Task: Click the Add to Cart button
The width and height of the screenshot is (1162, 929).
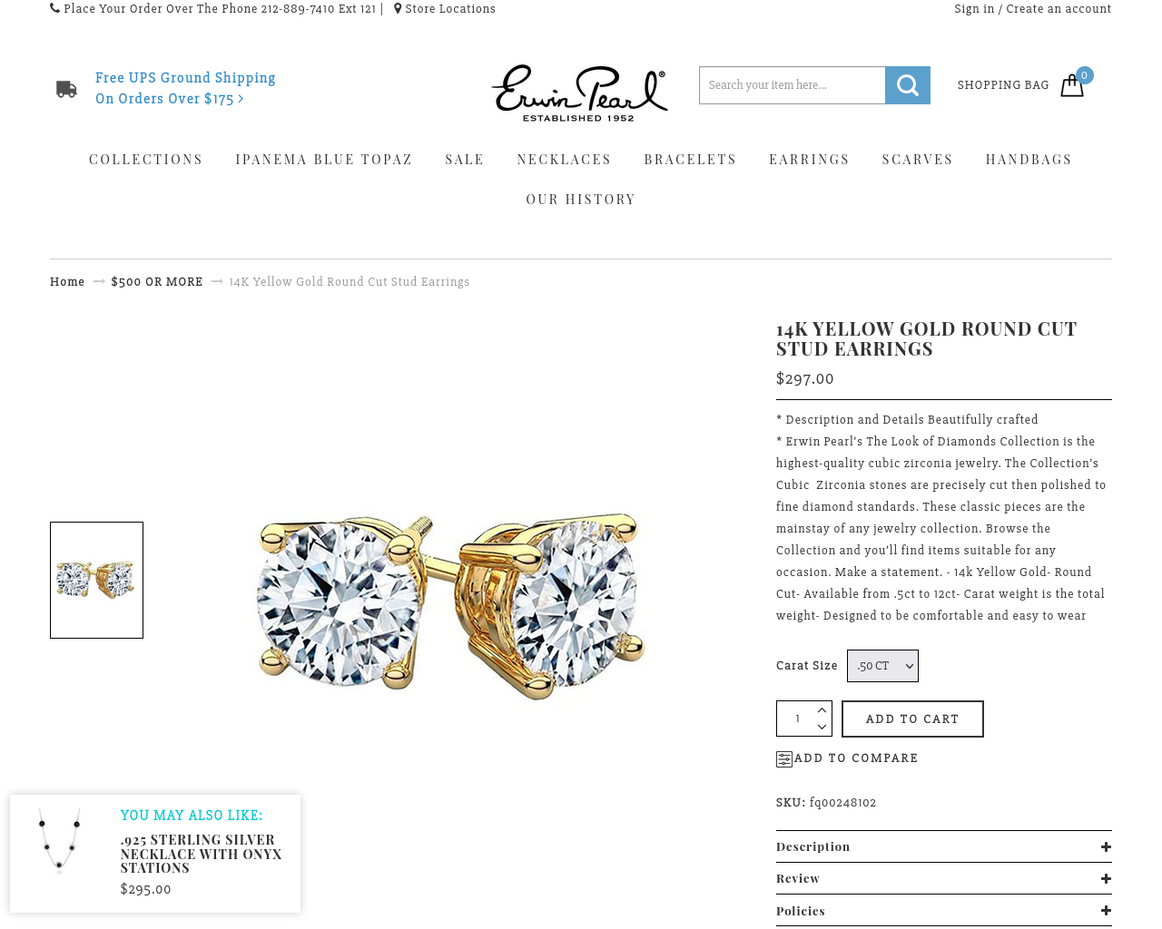Action: pyautogui.click(x=912, y=719)
